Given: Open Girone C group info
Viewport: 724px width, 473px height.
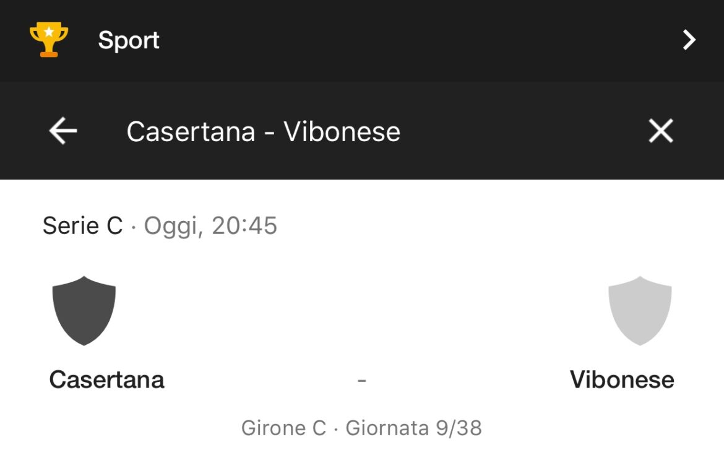Looking at the screenshot, I should click(283, 428).
